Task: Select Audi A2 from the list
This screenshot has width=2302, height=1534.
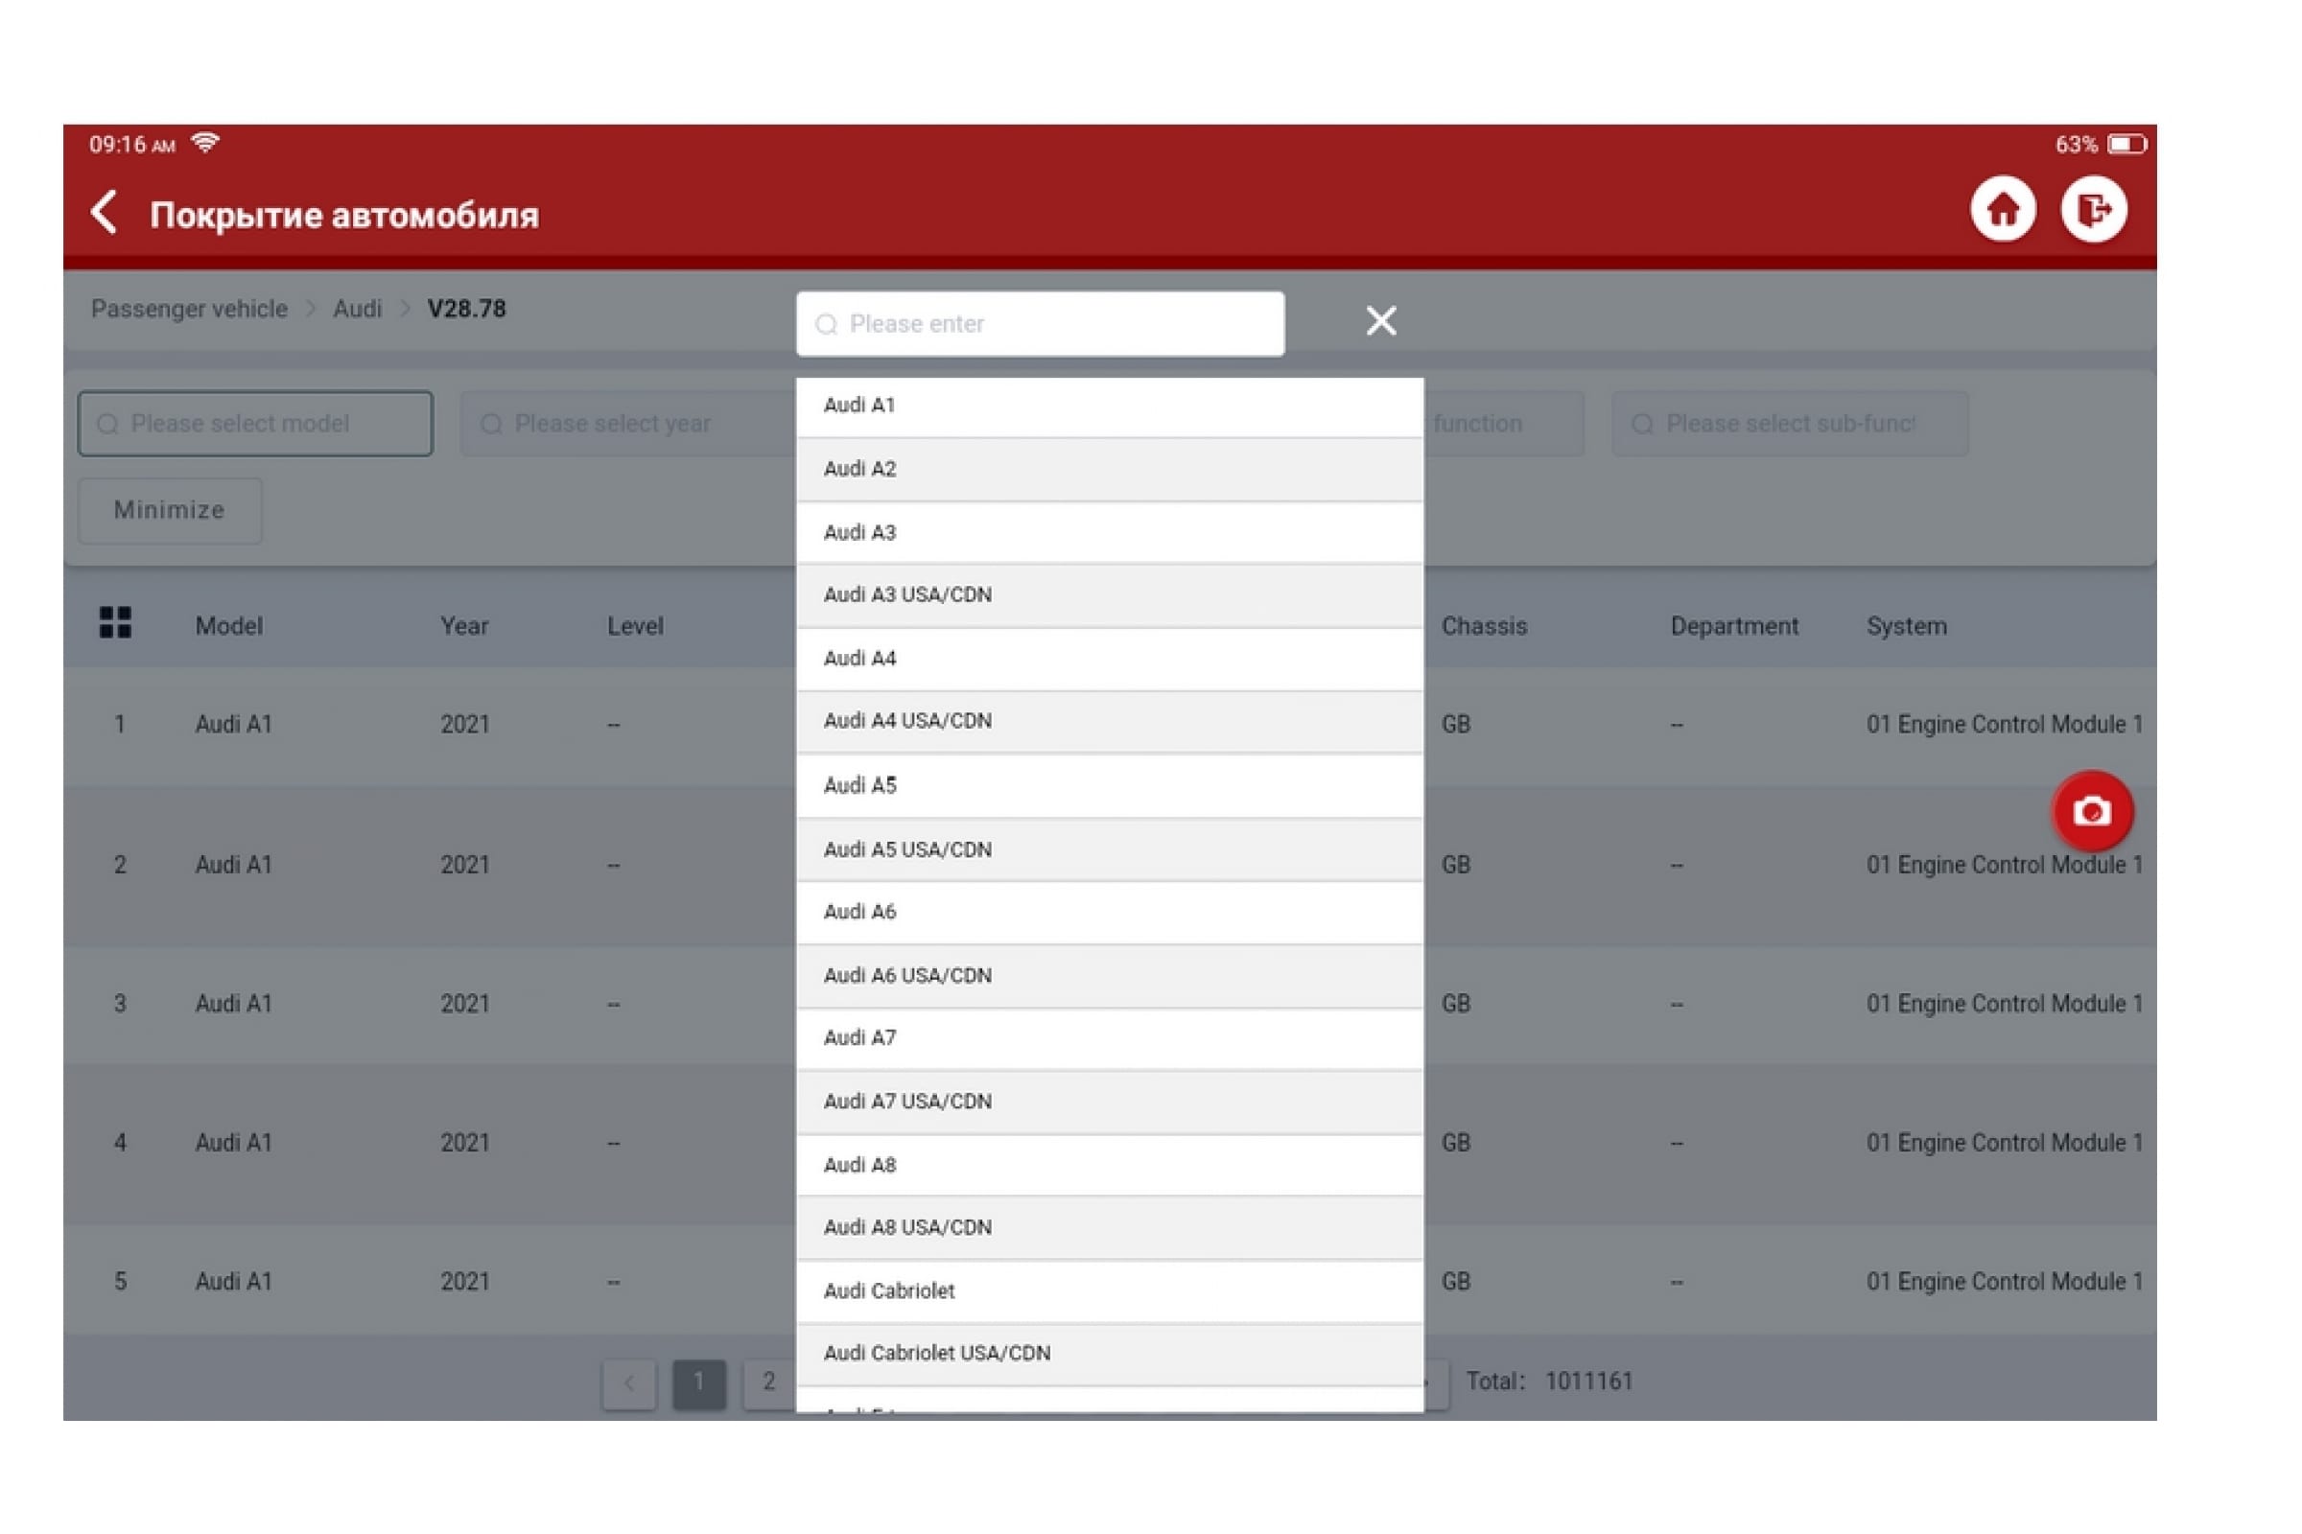Action: click(1110, 470)
